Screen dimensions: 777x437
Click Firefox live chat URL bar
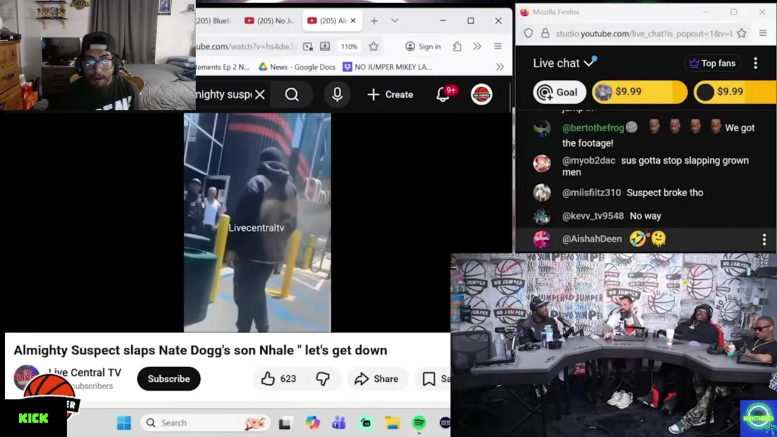click(x=645, y=33)
